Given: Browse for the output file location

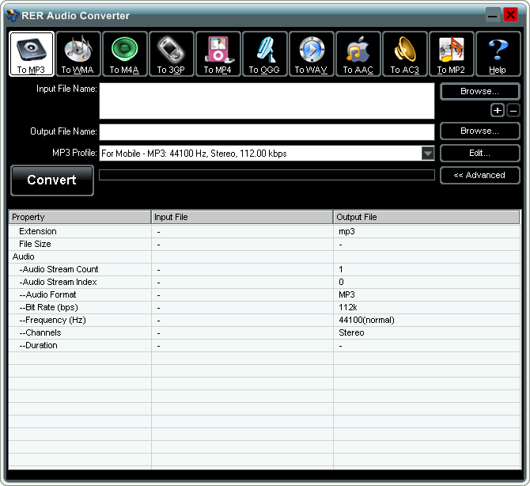Looking at the screenshot, I should (479, 131).
